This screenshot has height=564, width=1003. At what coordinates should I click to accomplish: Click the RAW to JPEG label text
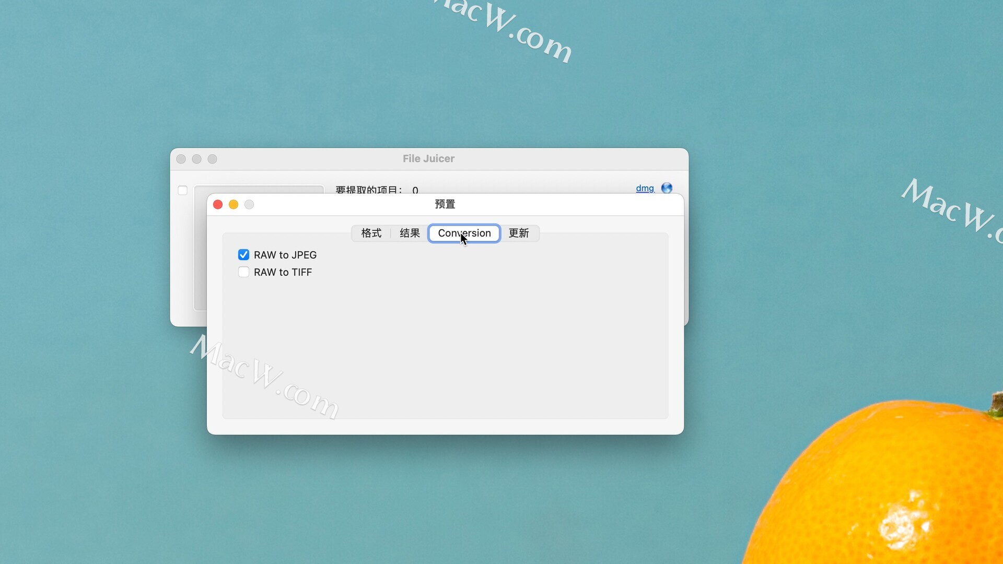pyautogui.click(x=285, y=255)
